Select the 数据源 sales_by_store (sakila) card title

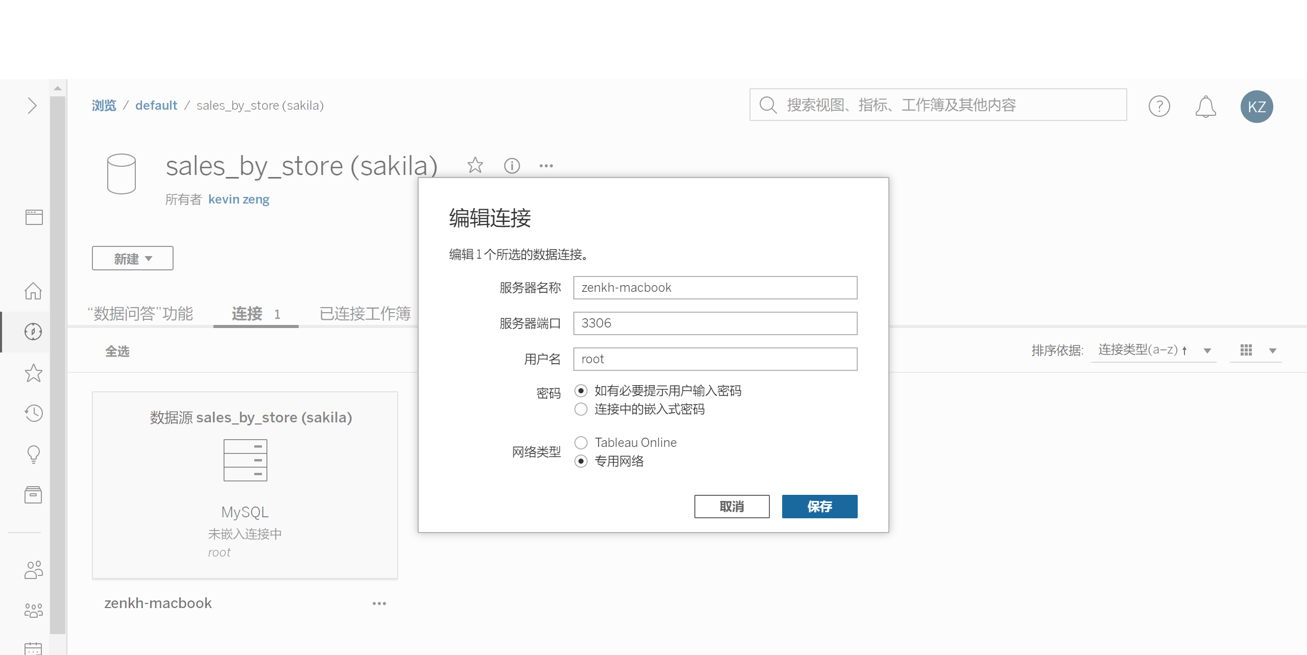(x=251, y=418)
